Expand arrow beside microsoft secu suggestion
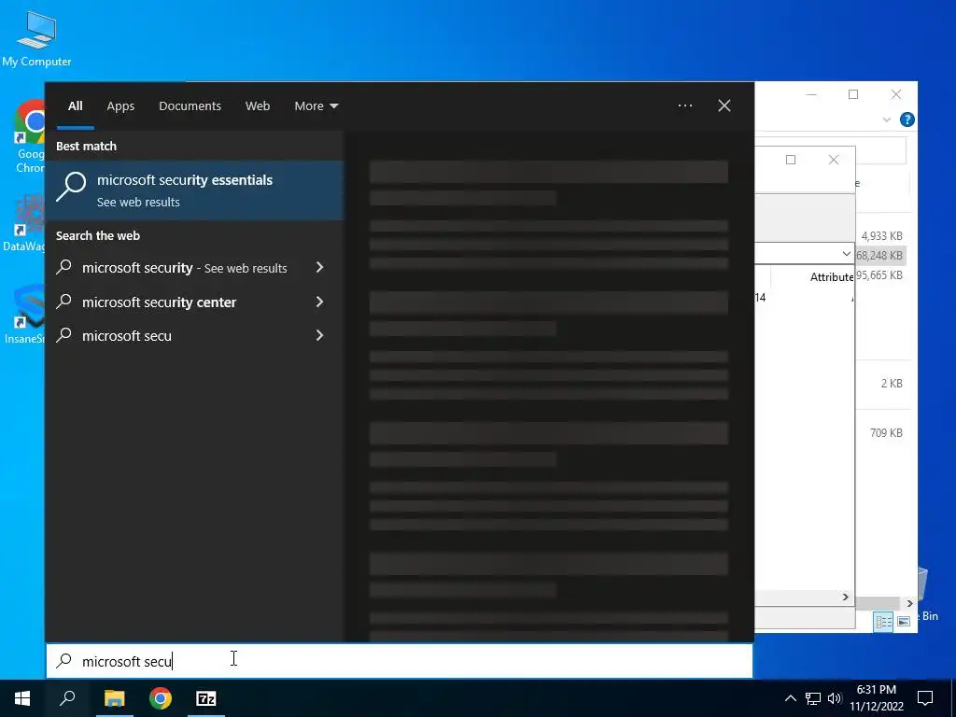Screen dimensions: 956x717 point(319,335)
